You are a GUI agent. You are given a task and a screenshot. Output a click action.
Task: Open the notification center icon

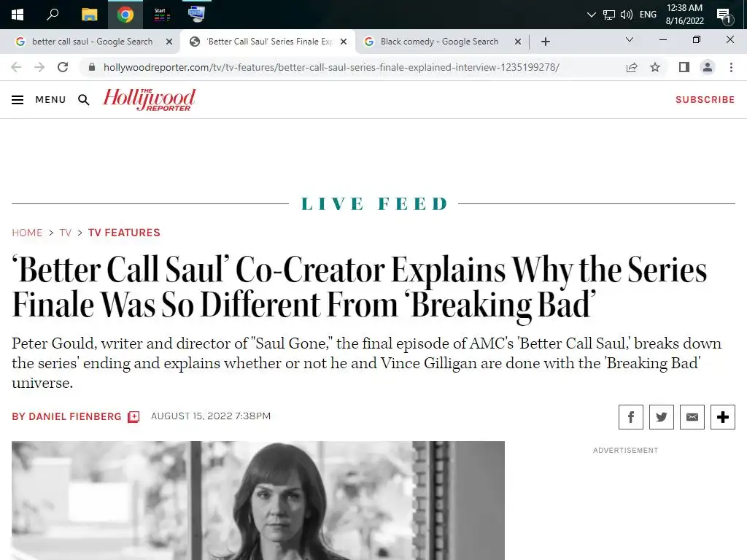(724, 16)
